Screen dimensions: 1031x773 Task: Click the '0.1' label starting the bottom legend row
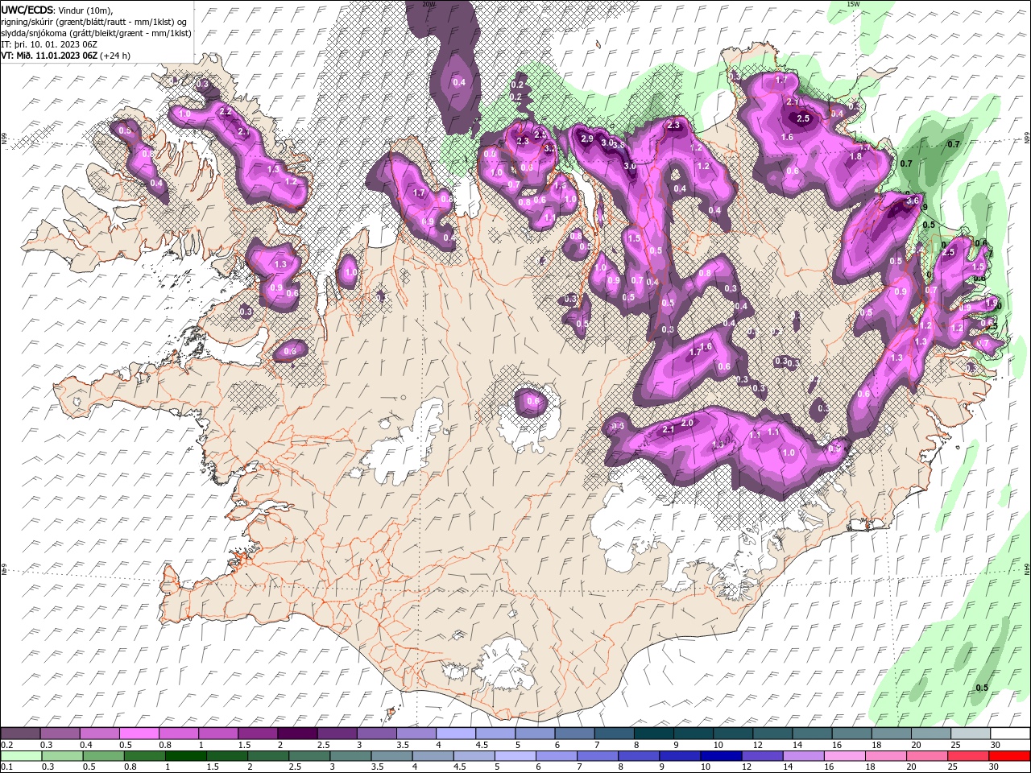click(7, 767)
